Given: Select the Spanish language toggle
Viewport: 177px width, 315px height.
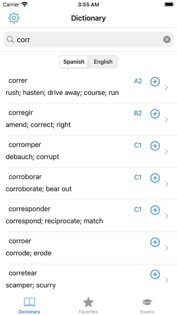Looking at the screenshot, I should (x=74, y=62).
